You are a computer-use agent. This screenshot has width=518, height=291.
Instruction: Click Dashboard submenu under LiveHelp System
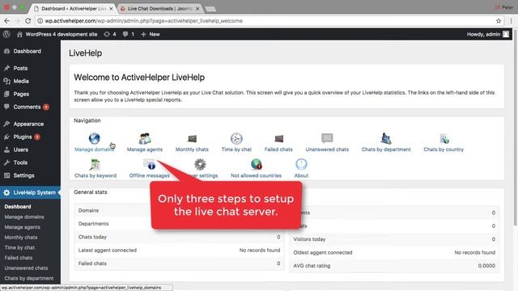click(x=18, y=207)
